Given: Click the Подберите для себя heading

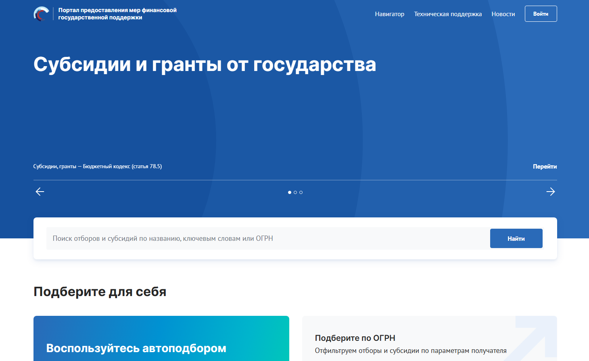Looking at the screenshot, I should (x=100, y=292).
